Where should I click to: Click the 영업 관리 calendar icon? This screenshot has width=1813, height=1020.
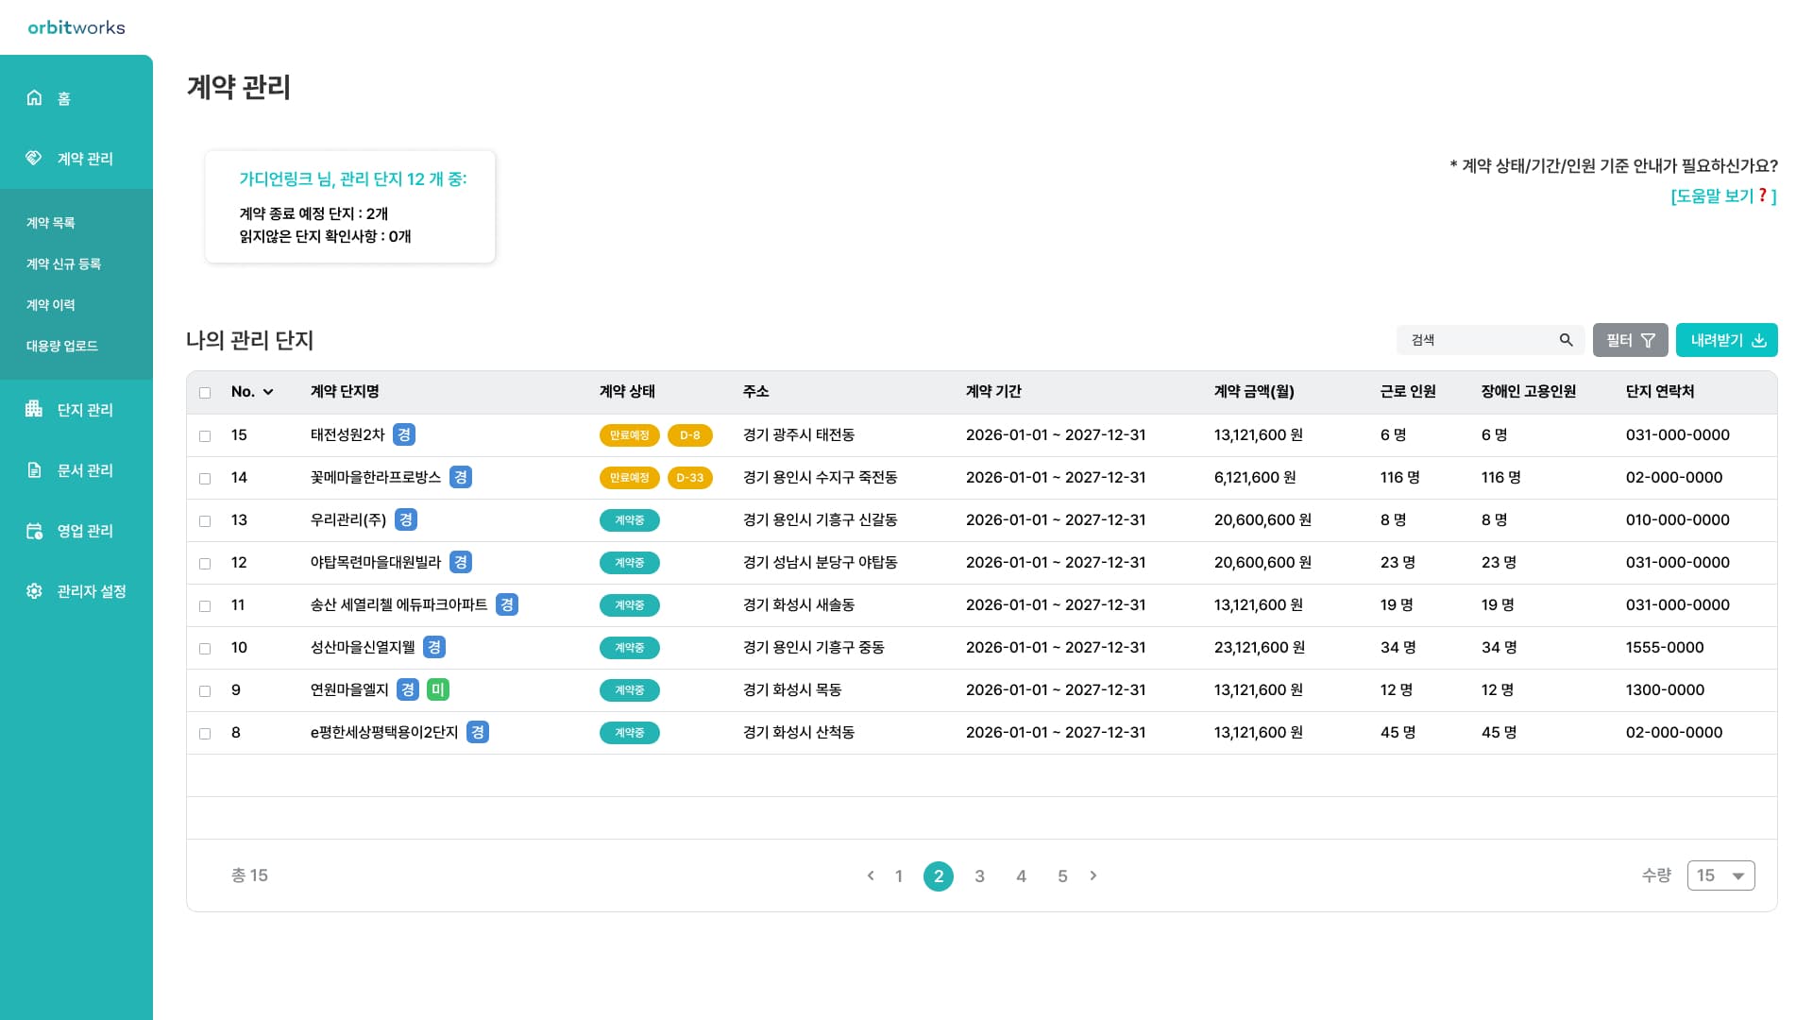click(x=34, y=531)
